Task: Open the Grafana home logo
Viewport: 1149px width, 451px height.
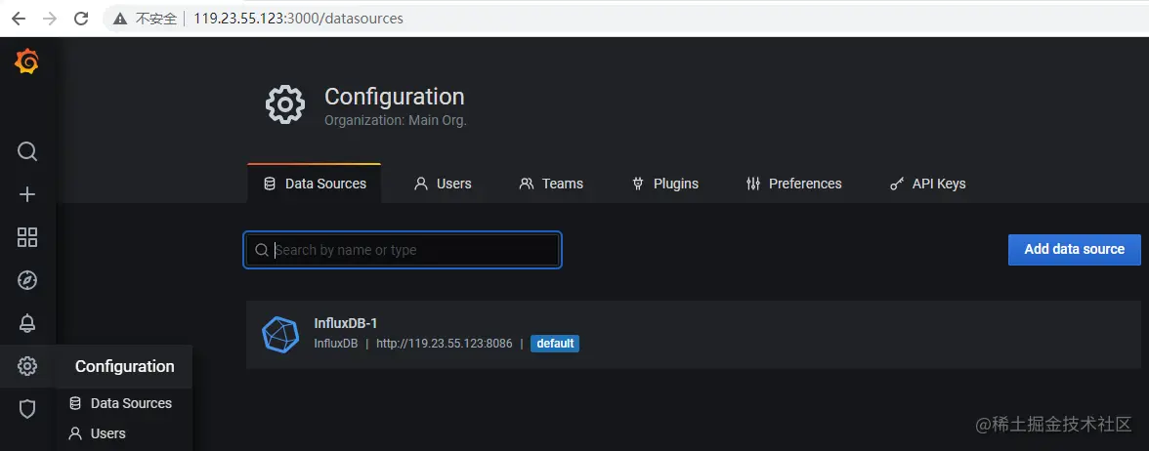Action: click(27, 62)
